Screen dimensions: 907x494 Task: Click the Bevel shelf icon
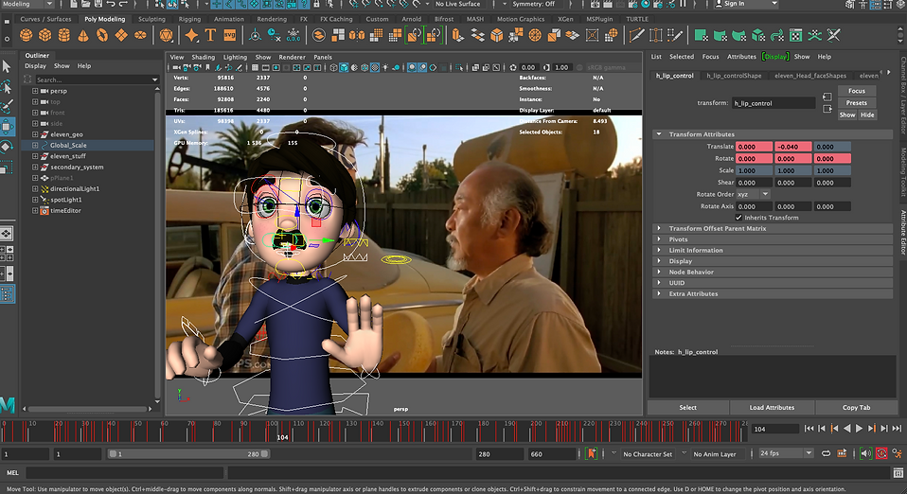497,35
